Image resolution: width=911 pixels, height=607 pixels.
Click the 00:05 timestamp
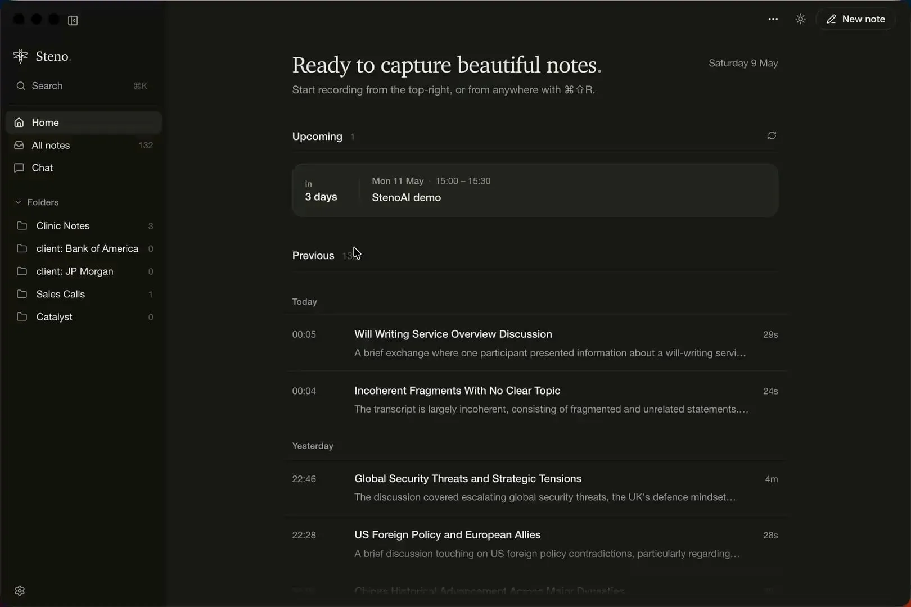click(x=304, y=334)
